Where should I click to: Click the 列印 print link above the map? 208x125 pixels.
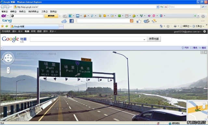point(185,48)
